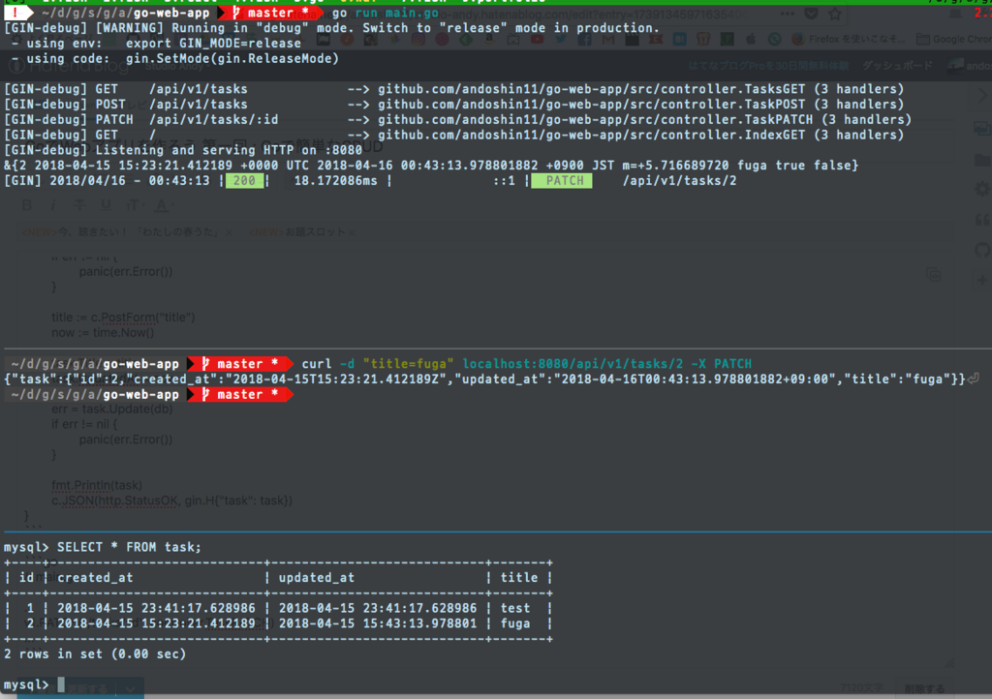
Task: Click the folder icon in browser sidebar
Action: tap(982, 160)
